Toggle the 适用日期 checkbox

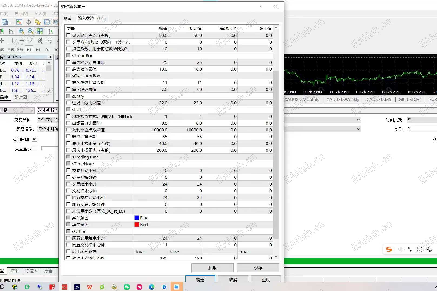pos(35,139)
